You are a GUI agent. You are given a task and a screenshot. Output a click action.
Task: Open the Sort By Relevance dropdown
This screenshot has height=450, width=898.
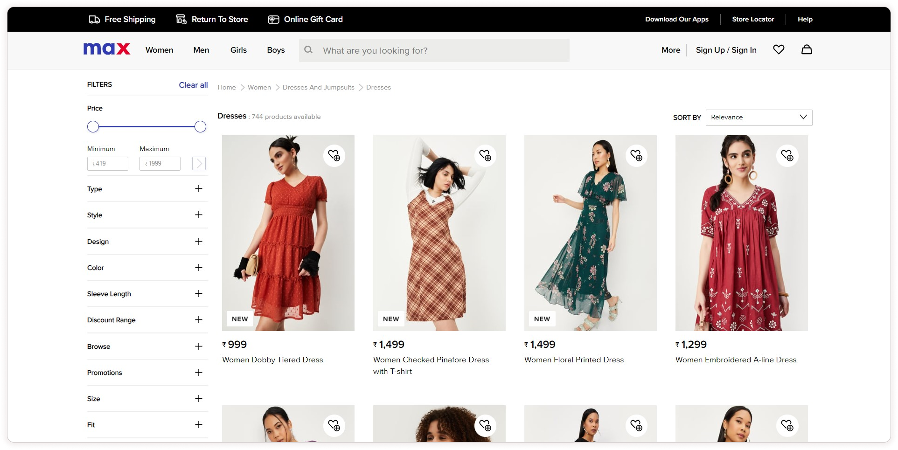tap(759, 118)
